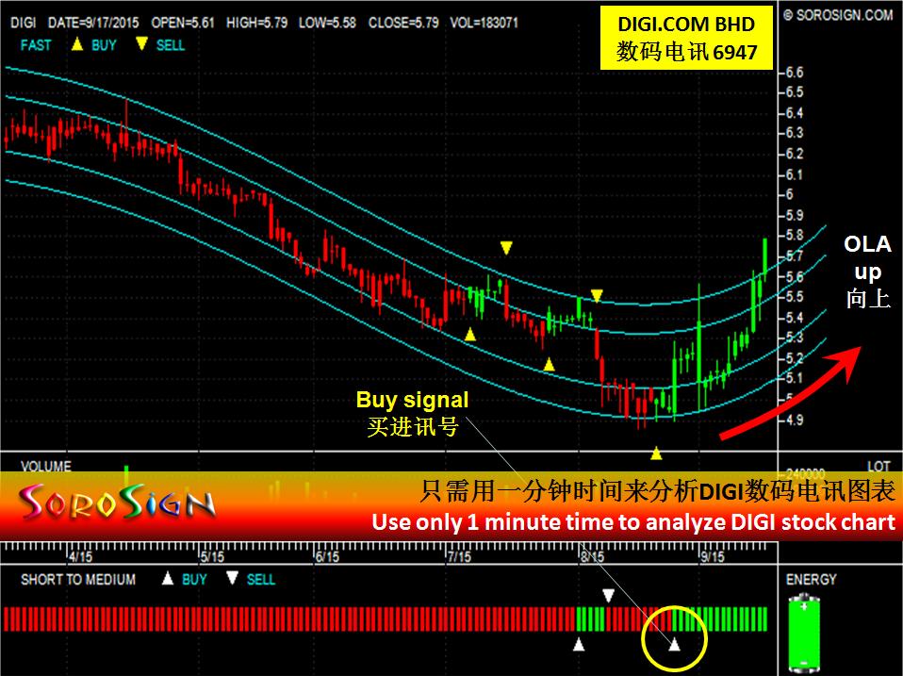903x676 pixels.
Task: Click the DATE=9/17/2015 readout
Action: pyautogui.click(x=93, y=23)
